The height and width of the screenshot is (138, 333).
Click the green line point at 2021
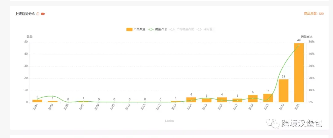[x=299, y=45]
